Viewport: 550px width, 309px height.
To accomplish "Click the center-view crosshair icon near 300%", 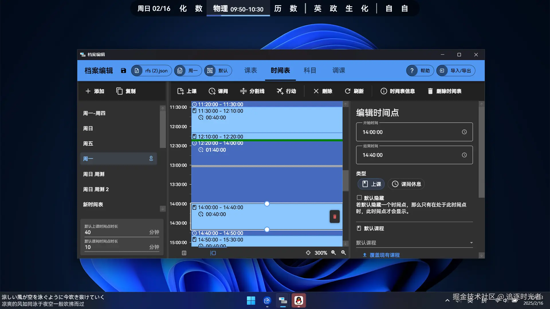I will click(x=308, y=253).
